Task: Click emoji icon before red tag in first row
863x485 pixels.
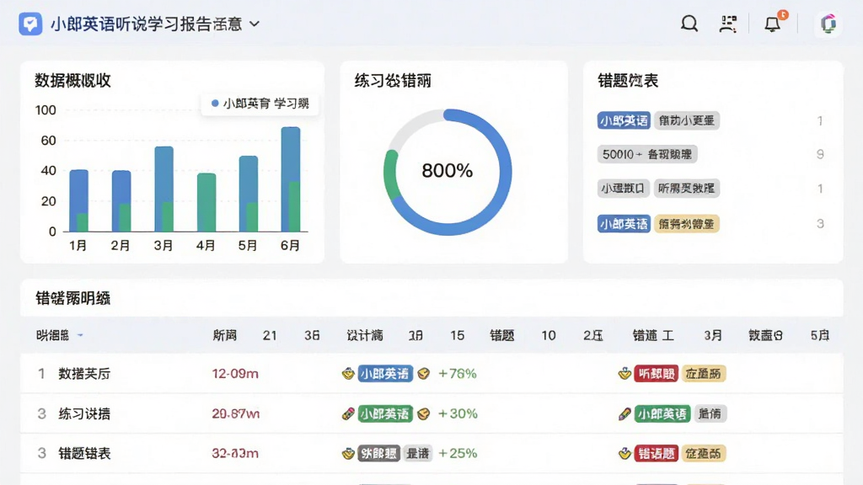Action: pyautogui.click(x=624, y=374)
